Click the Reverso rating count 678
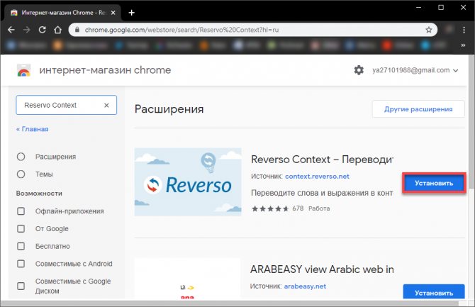The image size is (475, 307). 298,208
